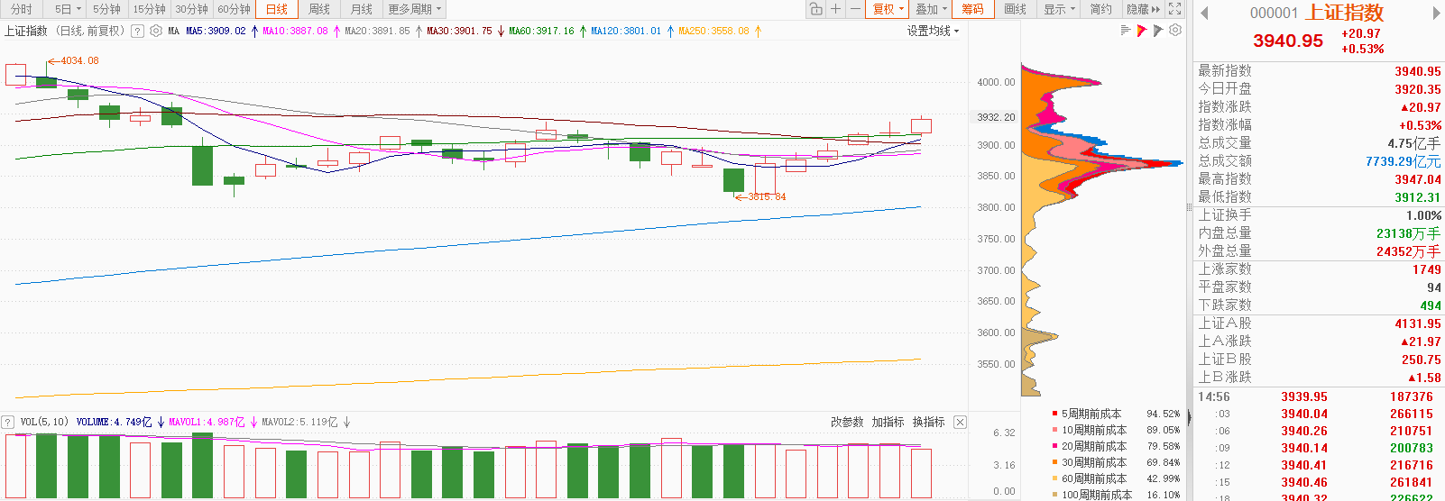Click the 最新指数 row value 3940.95

tap(1418, 71)
